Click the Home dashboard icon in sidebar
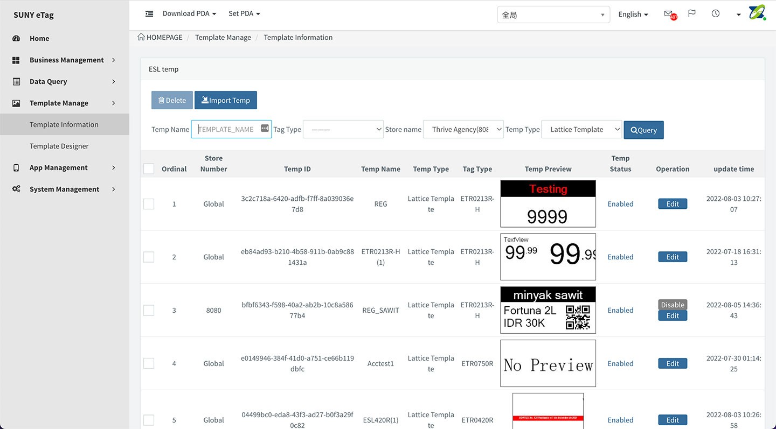776x429 pixels. 16,38
